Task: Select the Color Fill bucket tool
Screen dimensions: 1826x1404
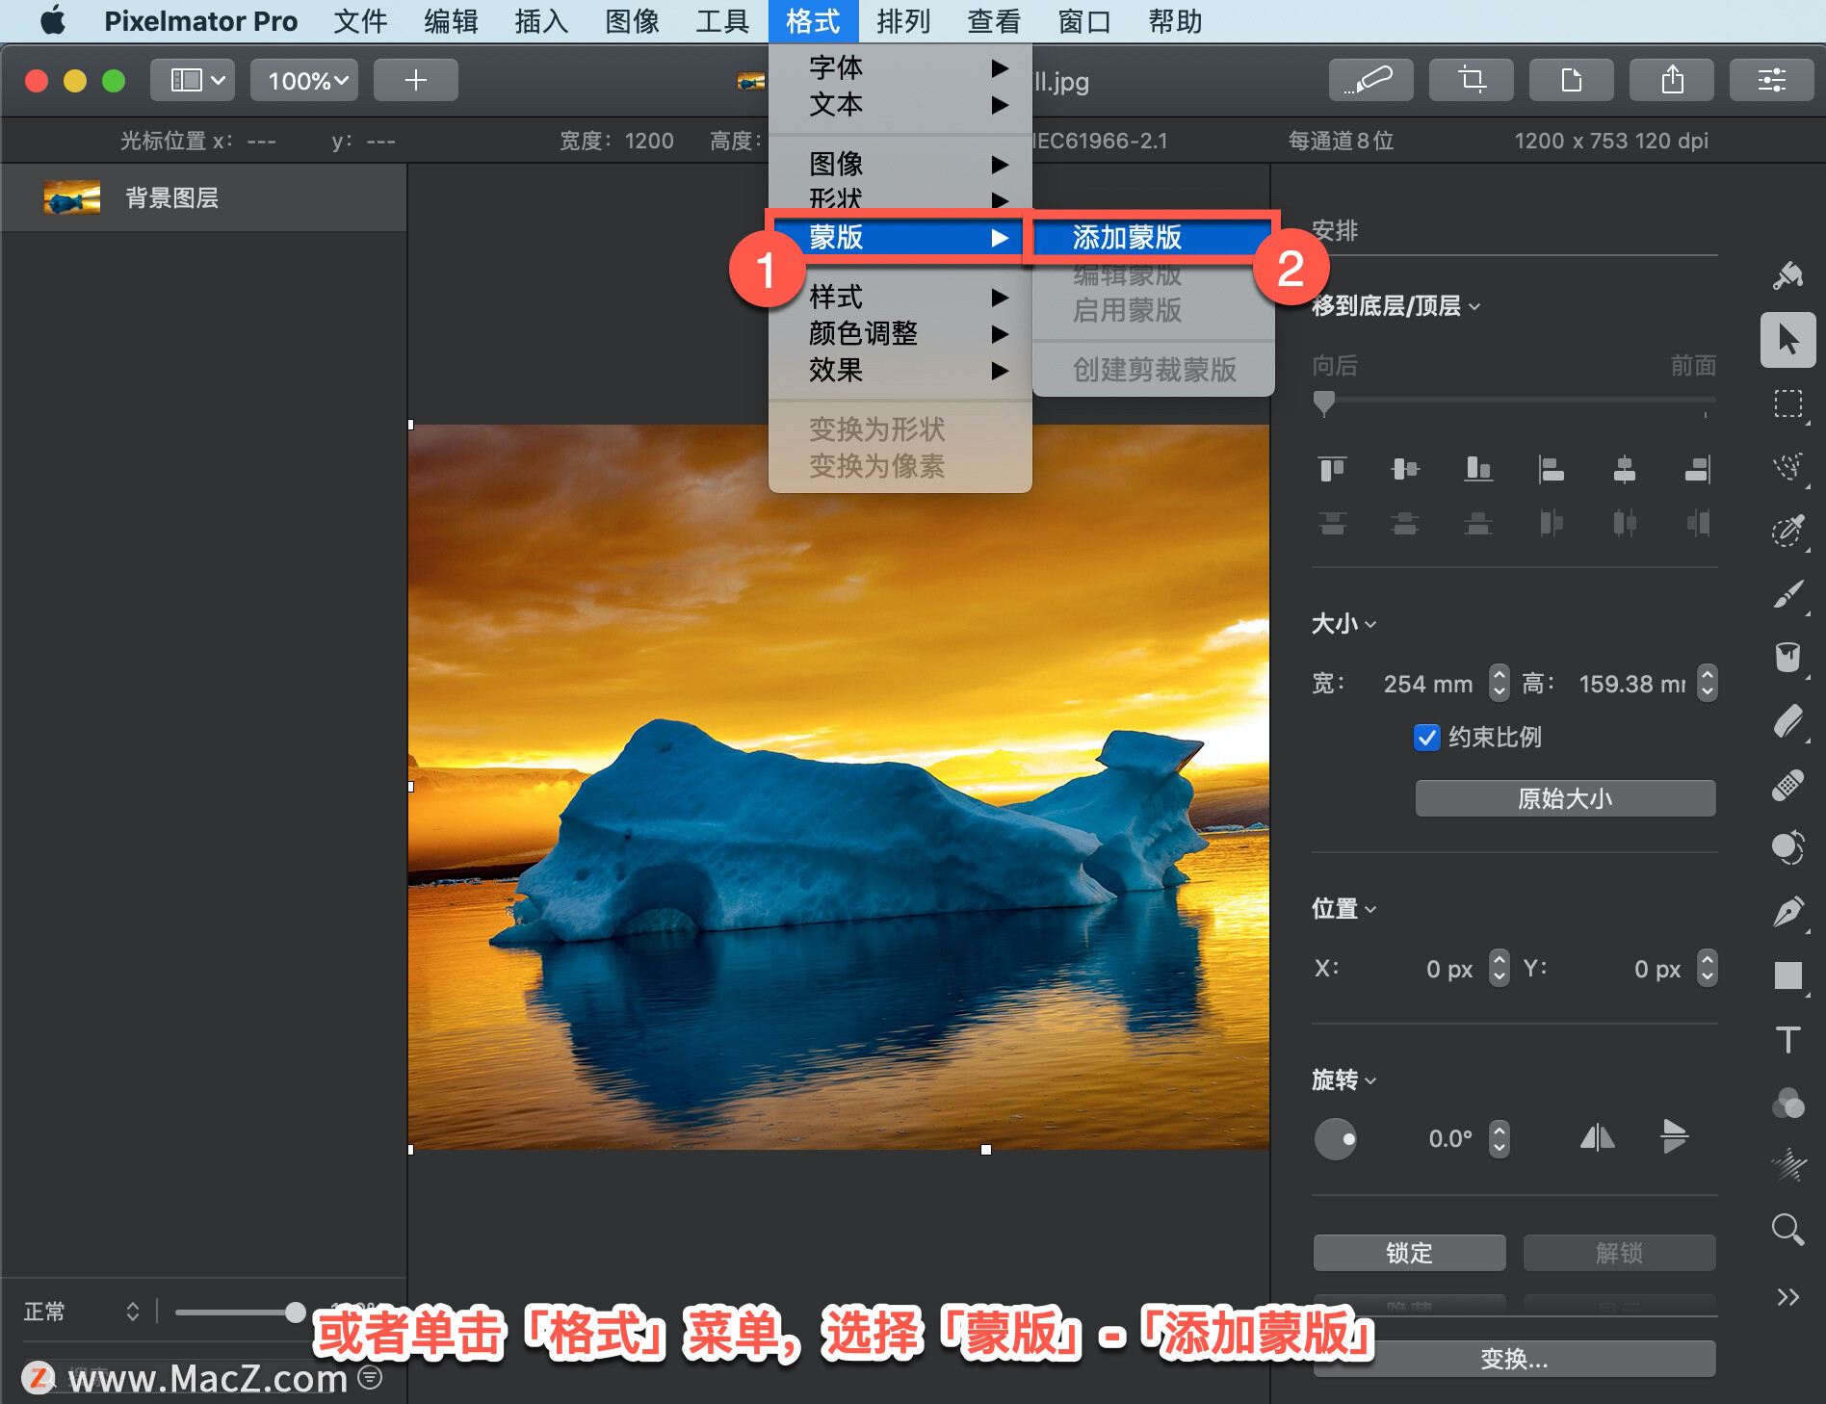Action: pyautogui.click(x=1787, y=658)
